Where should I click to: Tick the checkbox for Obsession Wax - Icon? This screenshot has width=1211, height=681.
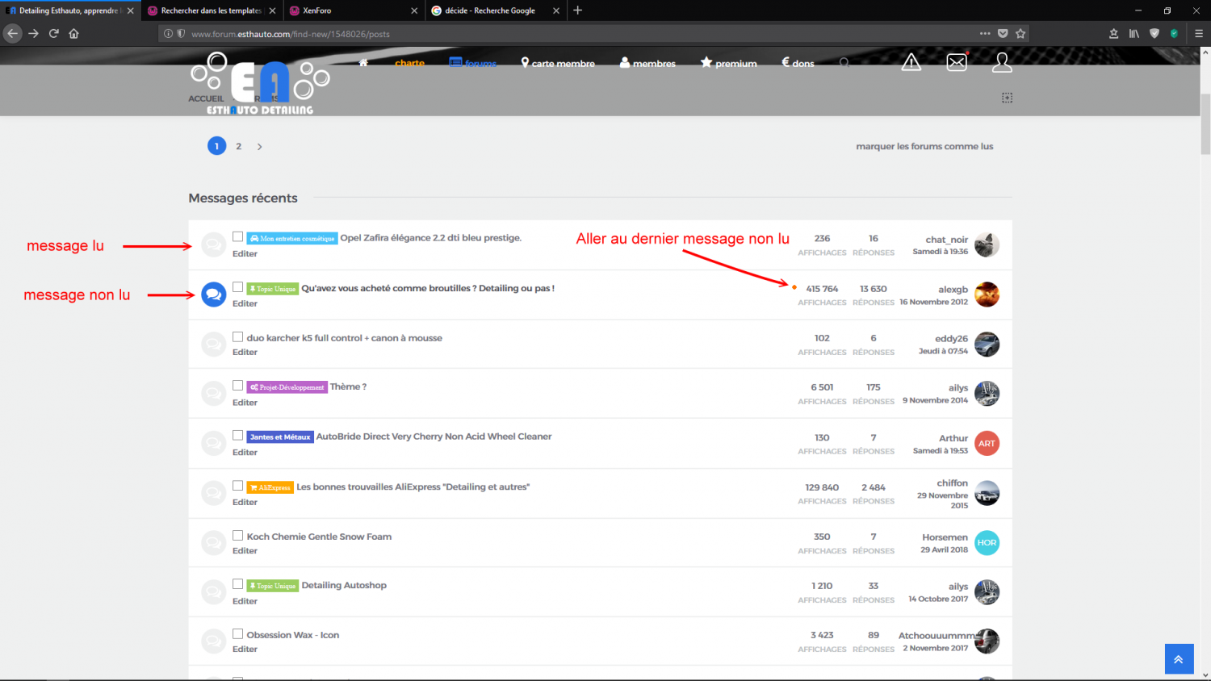click(238, 634)
